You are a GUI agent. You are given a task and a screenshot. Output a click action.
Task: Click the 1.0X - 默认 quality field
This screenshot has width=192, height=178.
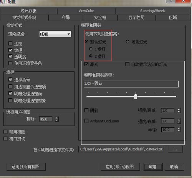pyautogui.click(x=131, y=84)
